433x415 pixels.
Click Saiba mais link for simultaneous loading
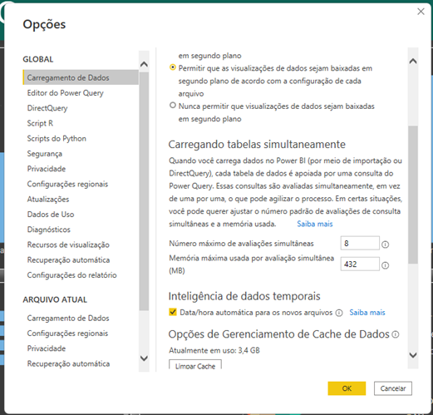tap(315, 224)
